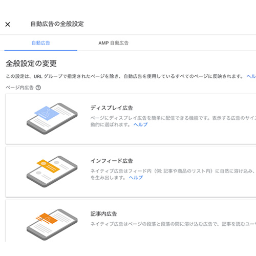This screenshot has width=256, height=256.
Task: Click the ヘル link after the 全般設定 description
Action: coord(251,76)
